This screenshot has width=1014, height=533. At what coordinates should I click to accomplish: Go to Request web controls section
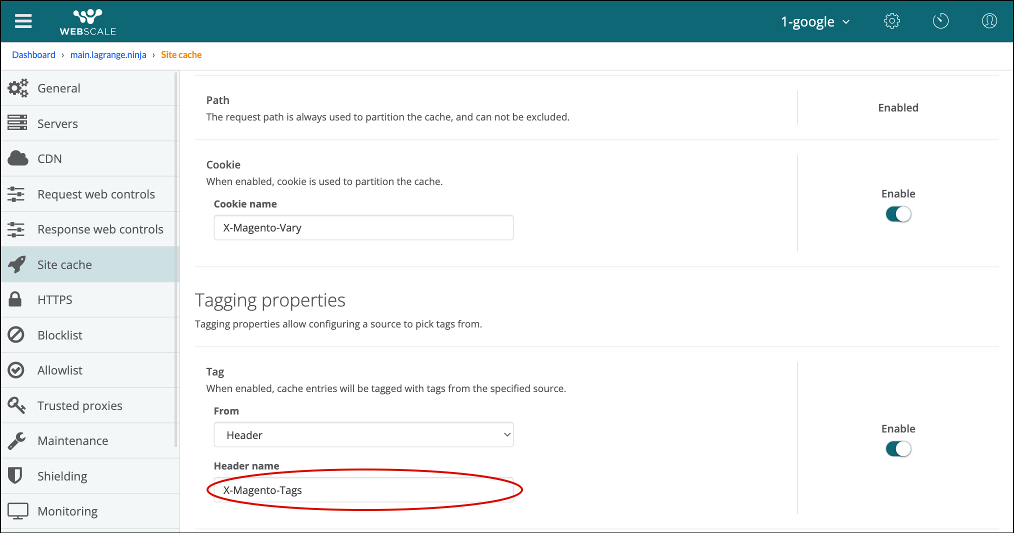(x=96, y=194)
